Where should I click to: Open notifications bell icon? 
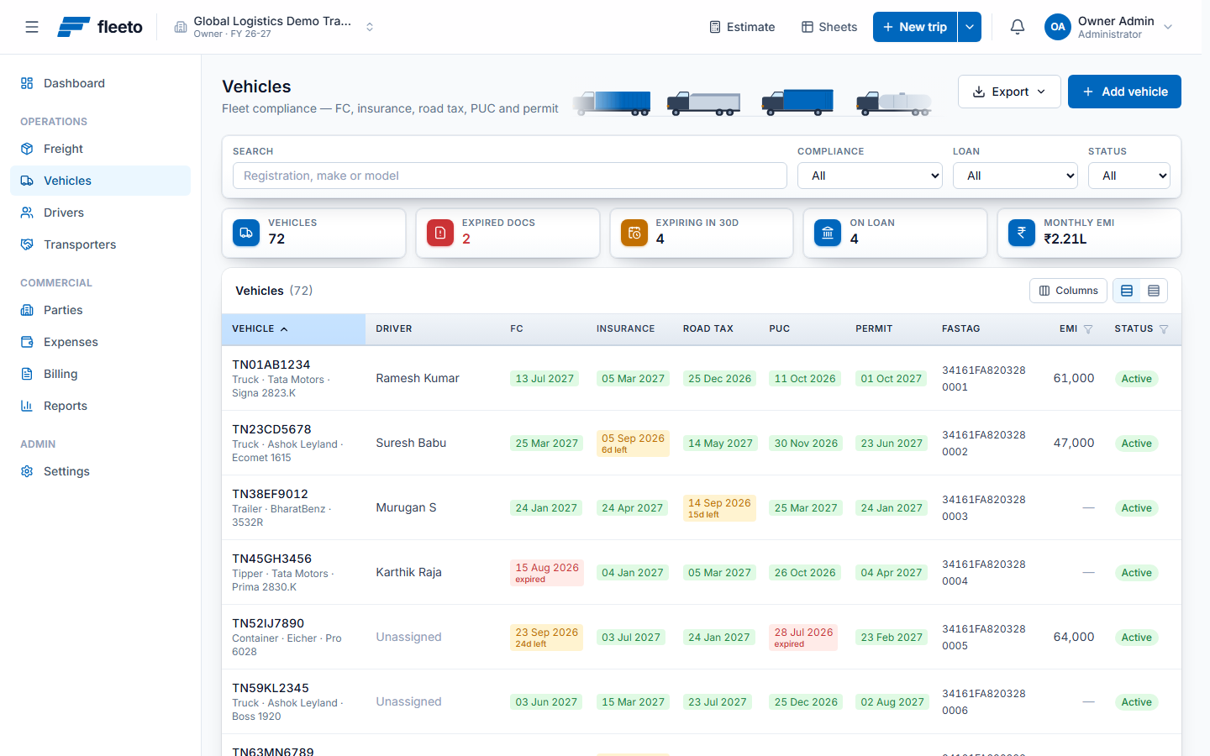[1018, 27]
